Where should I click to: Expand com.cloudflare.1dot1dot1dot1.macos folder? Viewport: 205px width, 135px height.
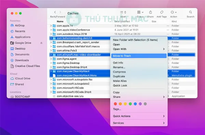(51, 46)
